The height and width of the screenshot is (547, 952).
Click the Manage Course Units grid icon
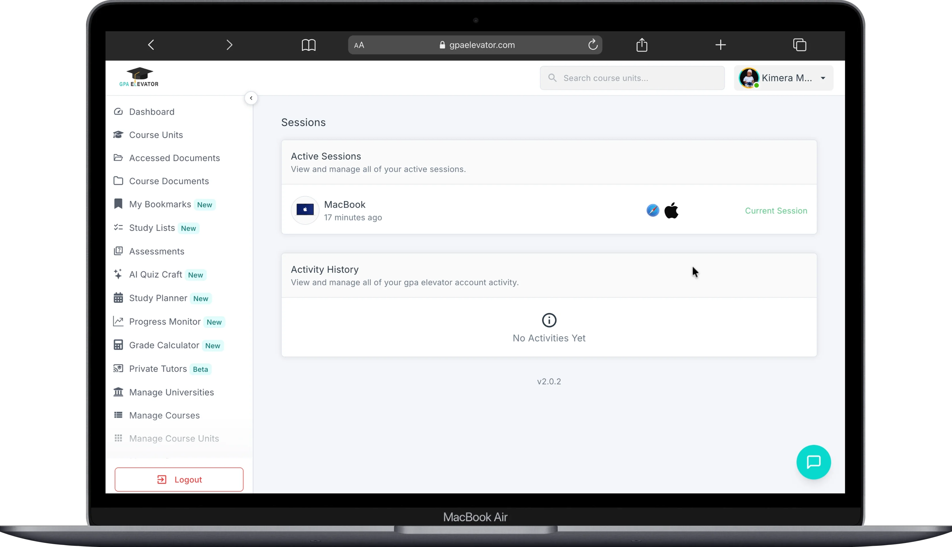[118, 438]
